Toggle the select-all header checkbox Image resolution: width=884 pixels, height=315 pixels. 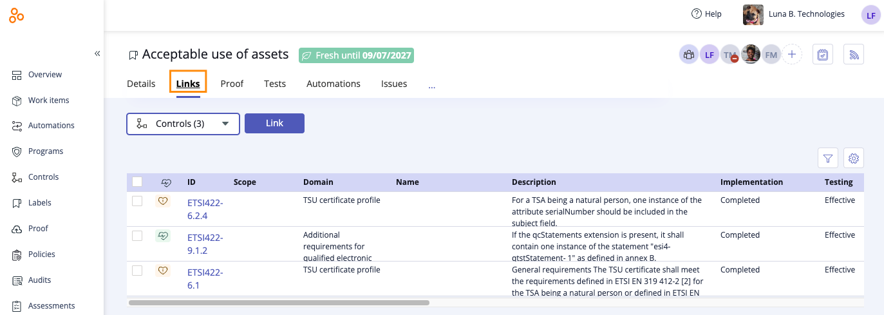coord(137,182)
